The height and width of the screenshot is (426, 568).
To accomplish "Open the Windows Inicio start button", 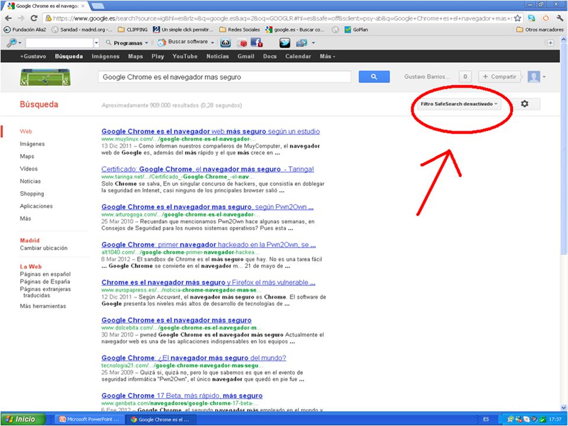I will click(x=23, y=419).
